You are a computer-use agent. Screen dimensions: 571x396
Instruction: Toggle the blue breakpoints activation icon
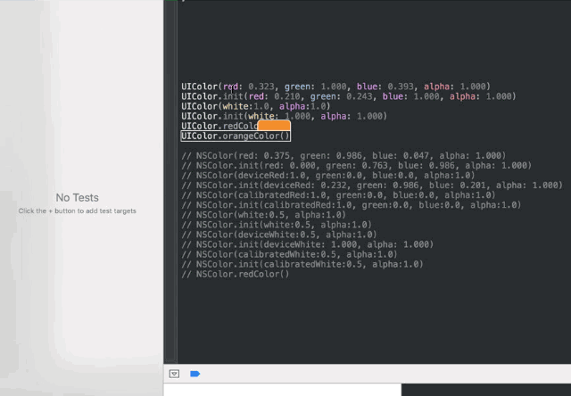(194, 374)
